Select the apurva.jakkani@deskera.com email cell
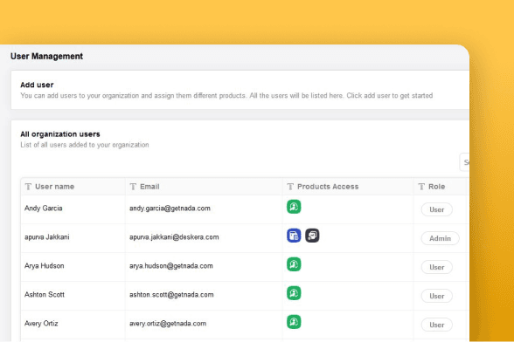The height and width of the screenshot is (342, 514). (204, 238)
